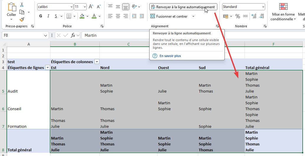Viewport: 305px width, 156px height.
Task: Cut selection with the scissors icon
Action: (22, 4)
